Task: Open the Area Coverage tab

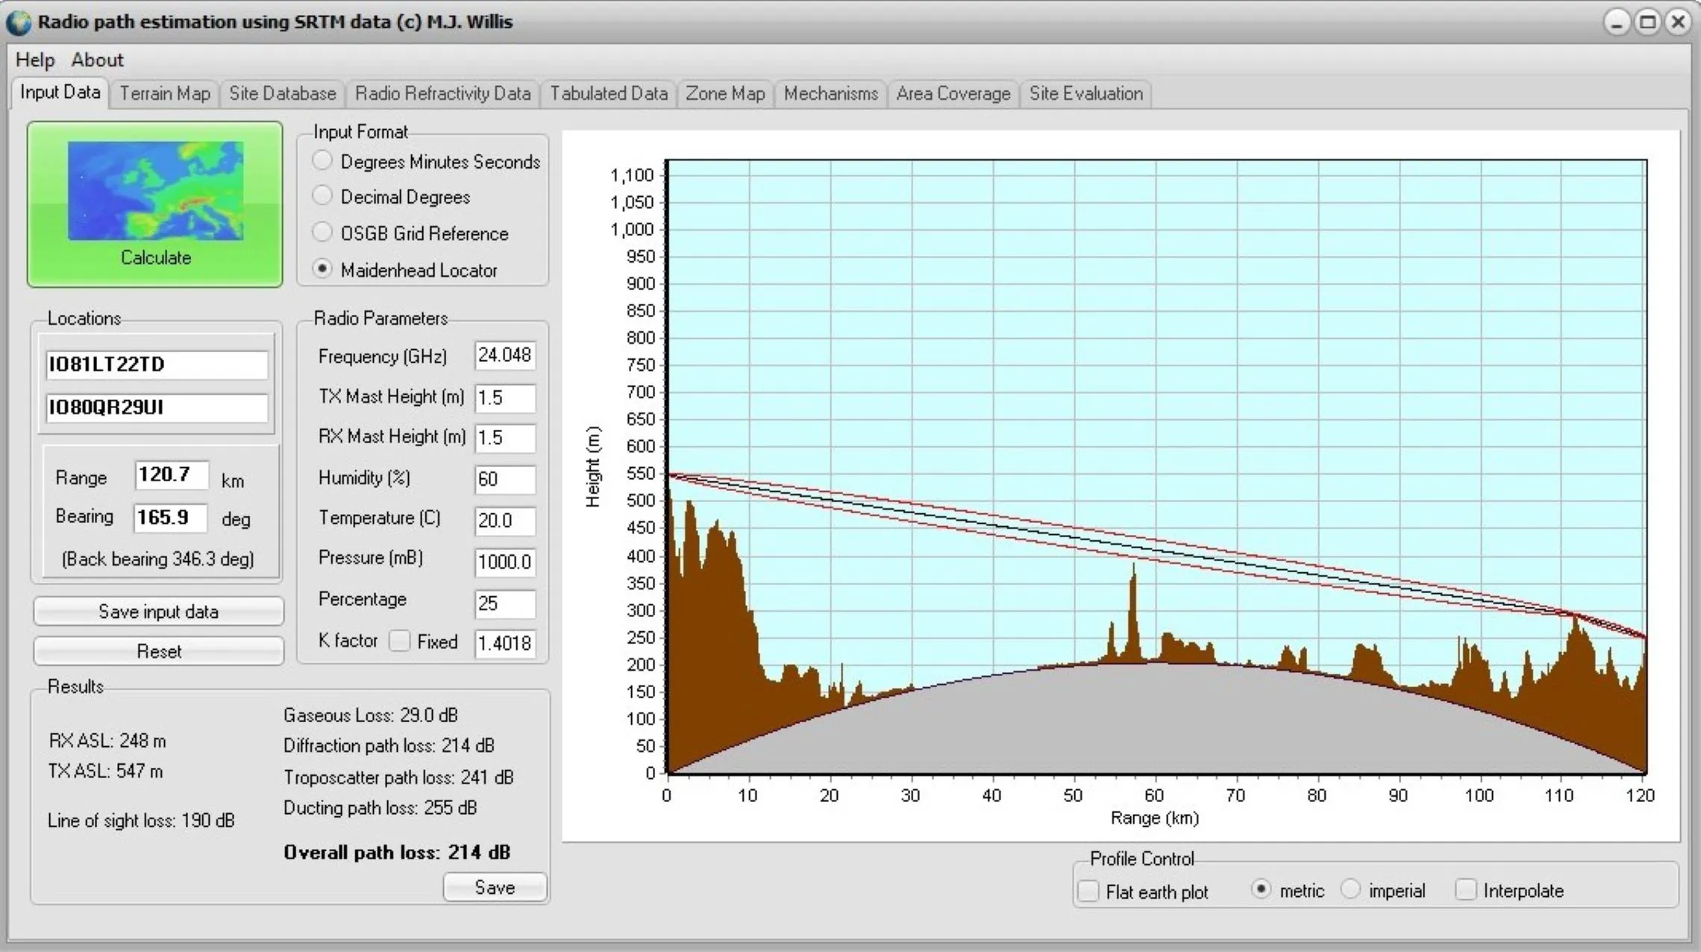Action: 953,94
